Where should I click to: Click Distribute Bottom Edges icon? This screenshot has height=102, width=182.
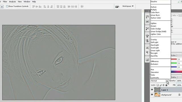tap(64, 7)
